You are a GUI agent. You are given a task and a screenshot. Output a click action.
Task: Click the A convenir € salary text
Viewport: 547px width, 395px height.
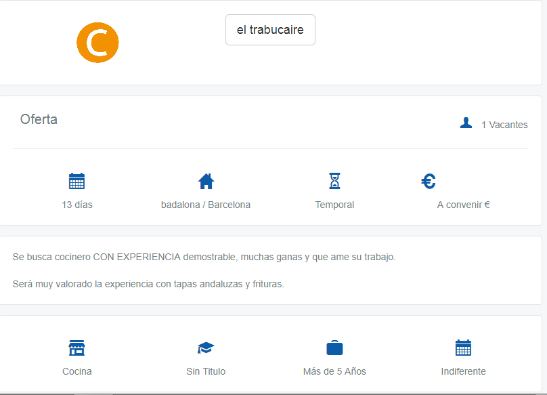pos(463,205)
